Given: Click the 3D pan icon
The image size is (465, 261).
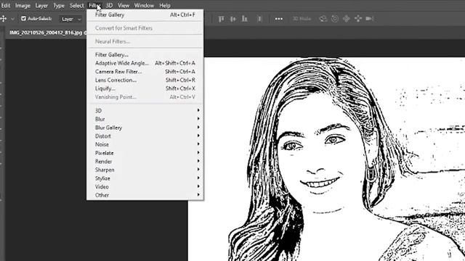Looking at the screenshot, I should (x=347, y=19).
